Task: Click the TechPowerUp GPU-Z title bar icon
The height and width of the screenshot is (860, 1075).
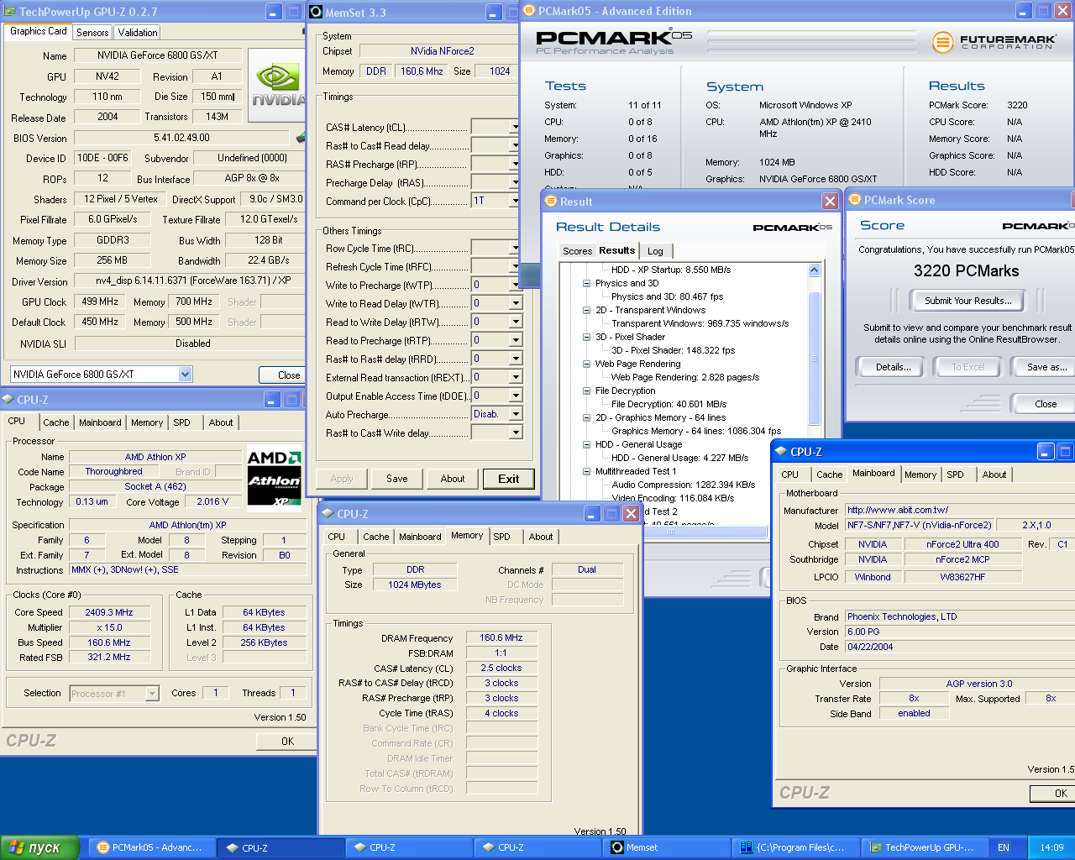Action: point(9,12)
